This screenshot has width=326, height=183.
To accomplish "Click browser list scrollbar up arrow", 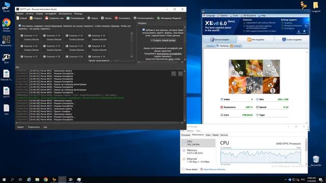I will click(x=131, y=33).
